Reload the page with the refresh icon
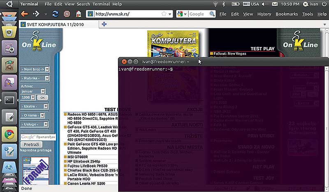 click(x=55, y=14)
